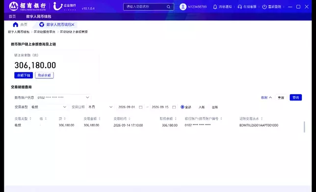The image size is (316, 192).
Task: Click the search magnifier icon
Action: click(x=168, y=7)
